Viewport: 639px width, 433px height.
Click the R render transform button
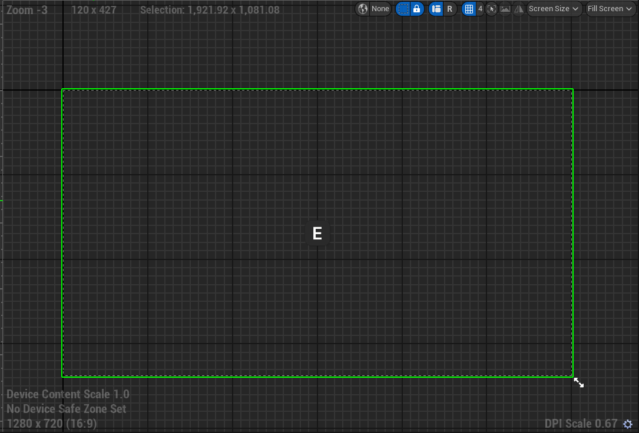449,9
